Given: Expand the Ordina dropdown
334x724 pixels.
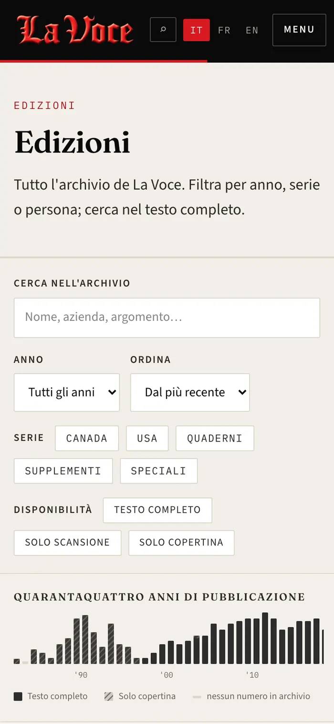Looking at the screenshot, I should point(190,392).
